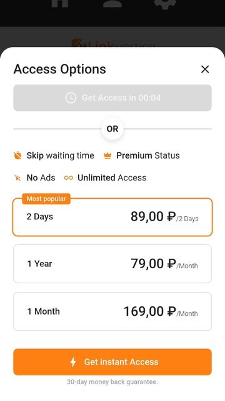
Task: Click the Access Options heading
Action: (x=60, y=70)
